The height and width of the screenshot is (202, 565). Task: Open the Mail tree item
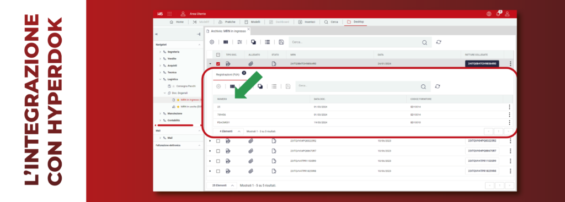coord(170,138)
